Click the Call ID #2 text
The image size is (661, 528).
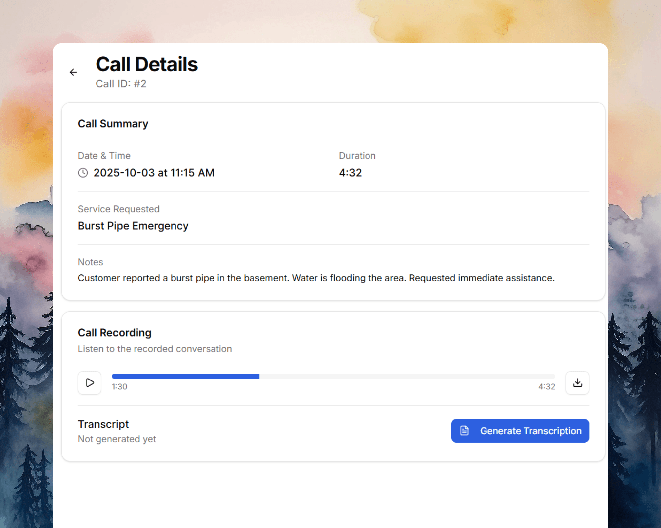tap(121, 84)
